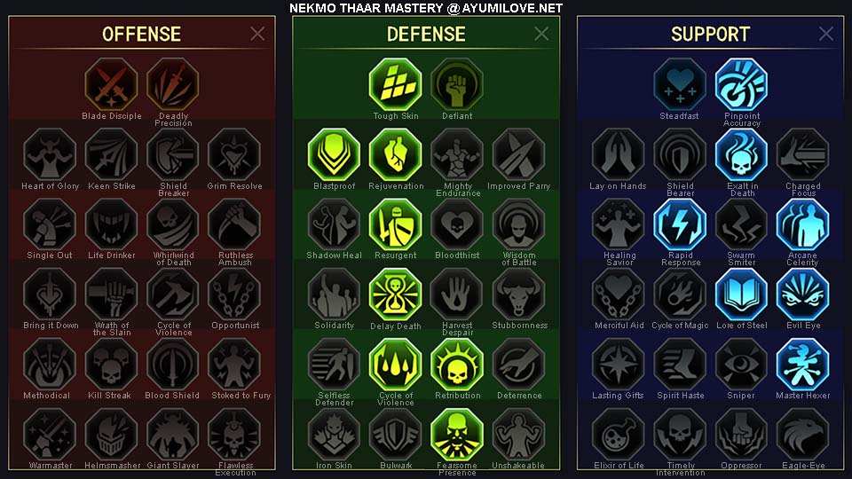Choose the Pinpoint Accuracy mastery
852x479 pixels.
pos(741,84)
